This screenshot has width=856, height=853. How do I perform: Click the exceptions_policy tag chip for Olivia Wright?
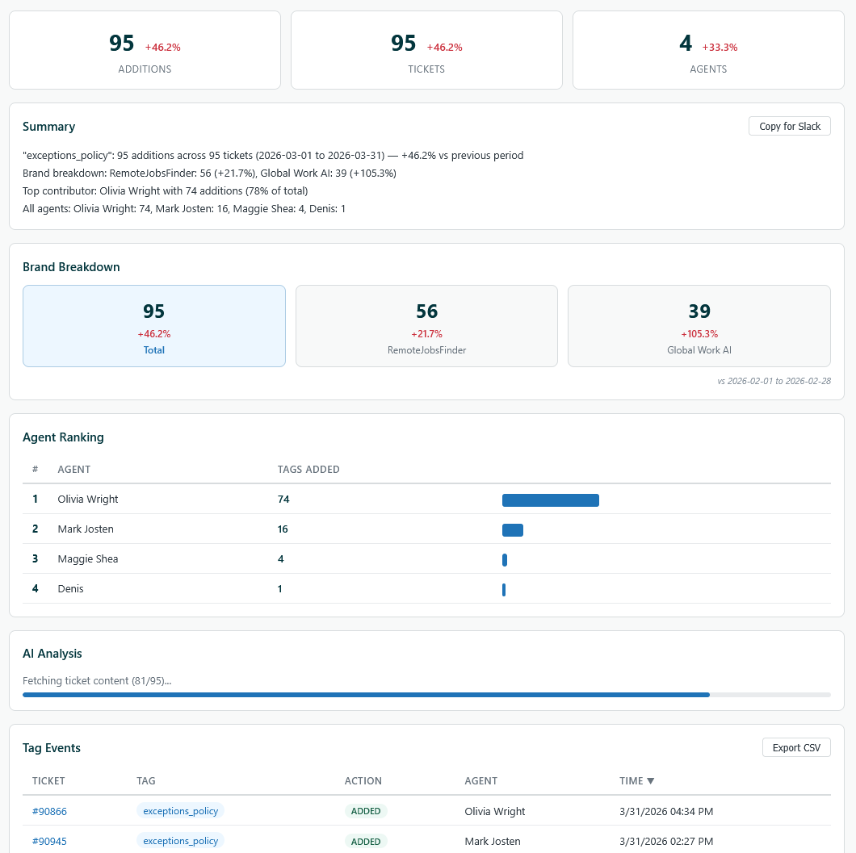click(180, 811)
